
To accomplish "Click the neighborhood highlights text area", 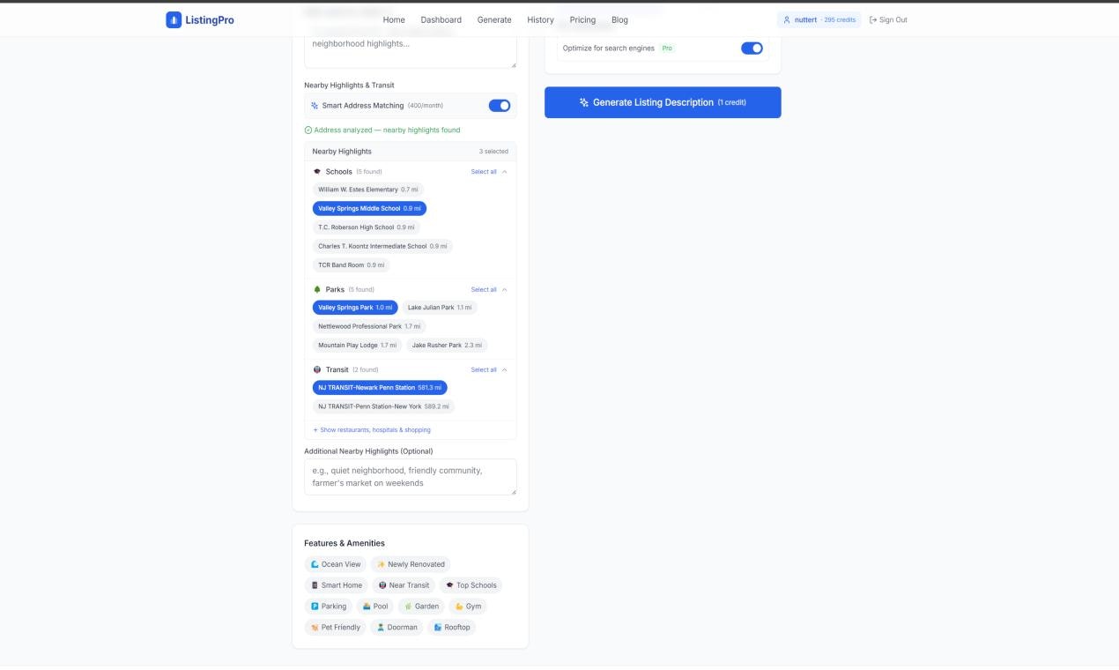I will click(x=411, y=52).
